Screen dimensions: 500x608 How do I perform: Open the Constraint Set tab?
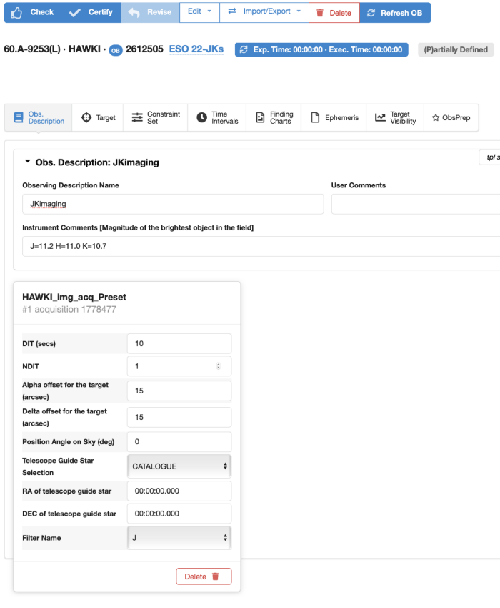coord(156,117)
